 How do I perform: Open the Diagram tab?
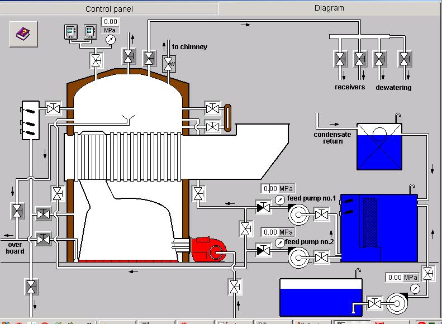(329, 8)
